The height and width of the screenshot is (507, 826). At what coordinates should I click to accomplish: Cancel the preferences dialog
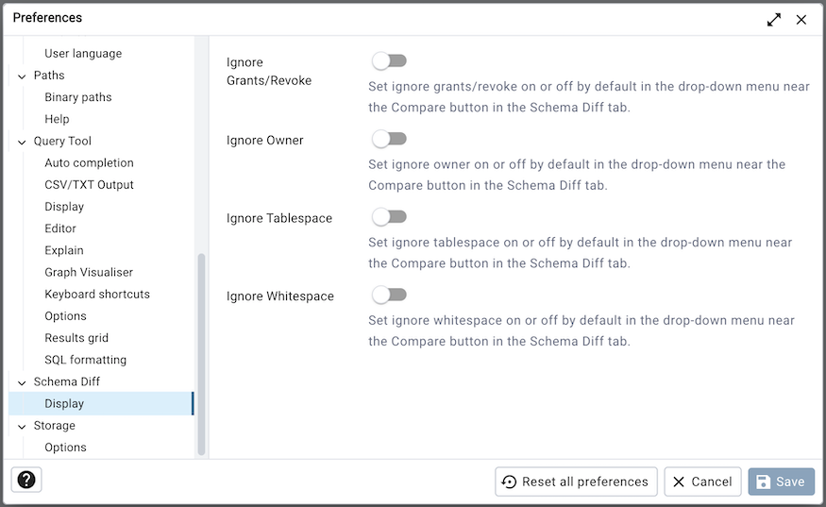[702, 482]
